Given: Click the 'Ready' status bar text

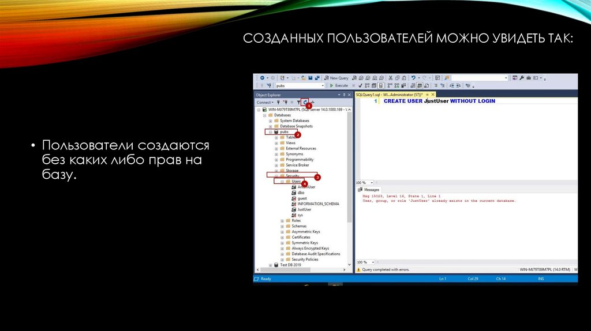Looking at the screenshot, I should click(x=265, y=279).
